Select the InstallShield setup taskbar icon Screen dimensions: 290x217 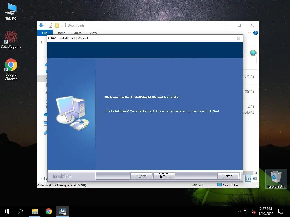63,211
